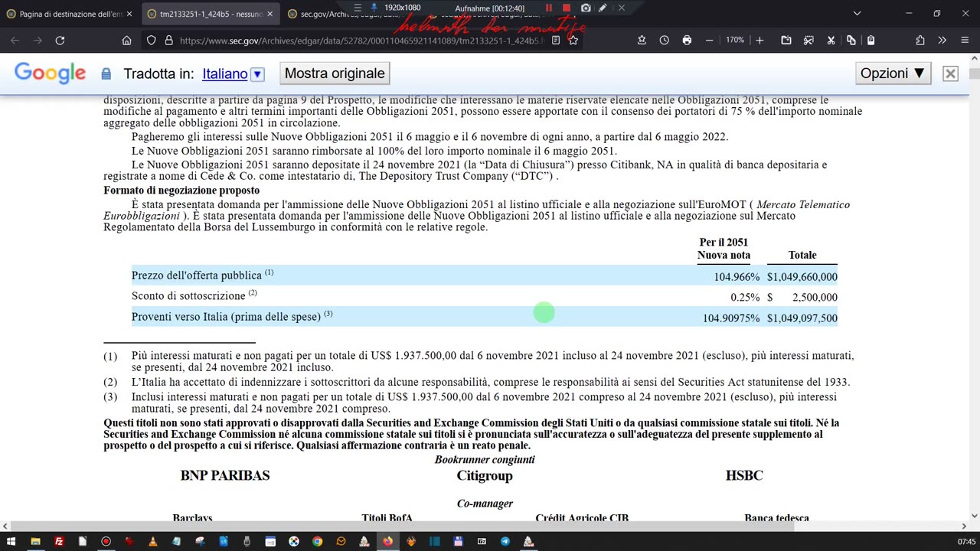Screen dimensions: 980x551
Task: Zoom out with the minus button
Action: (710, 41)
